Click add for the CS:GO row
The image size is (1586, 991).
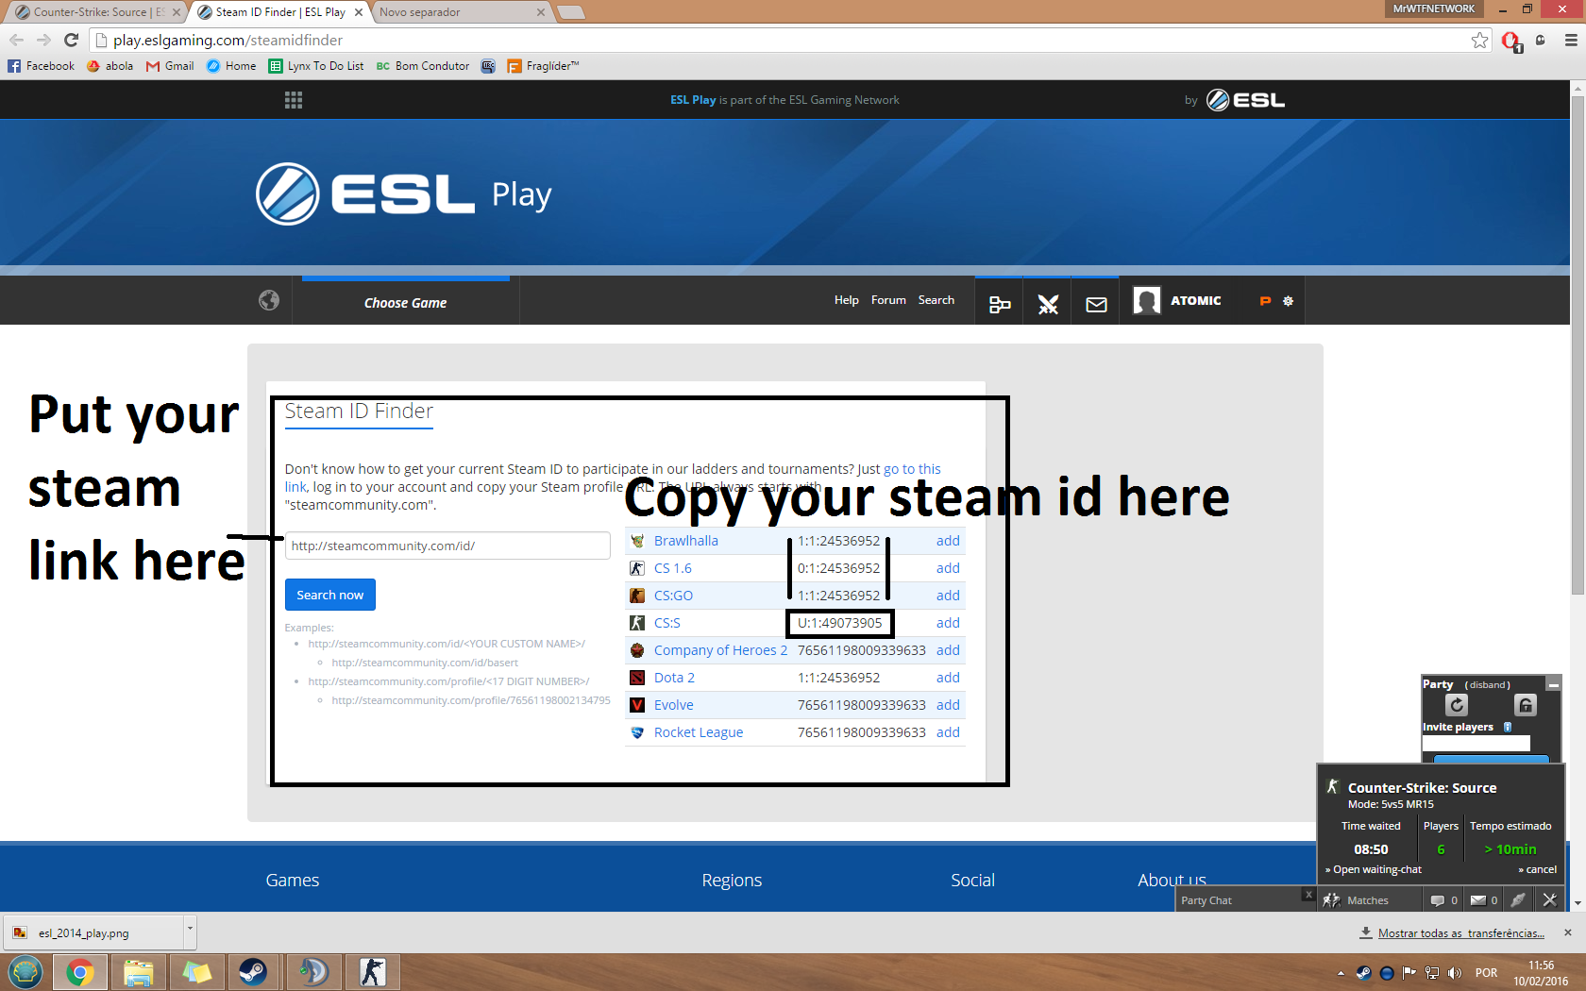(948, 596)
